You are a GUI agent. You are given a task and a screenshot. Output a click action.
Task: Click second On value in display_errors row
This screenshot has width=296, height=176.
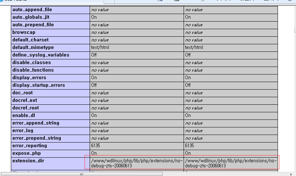(188, 78)
